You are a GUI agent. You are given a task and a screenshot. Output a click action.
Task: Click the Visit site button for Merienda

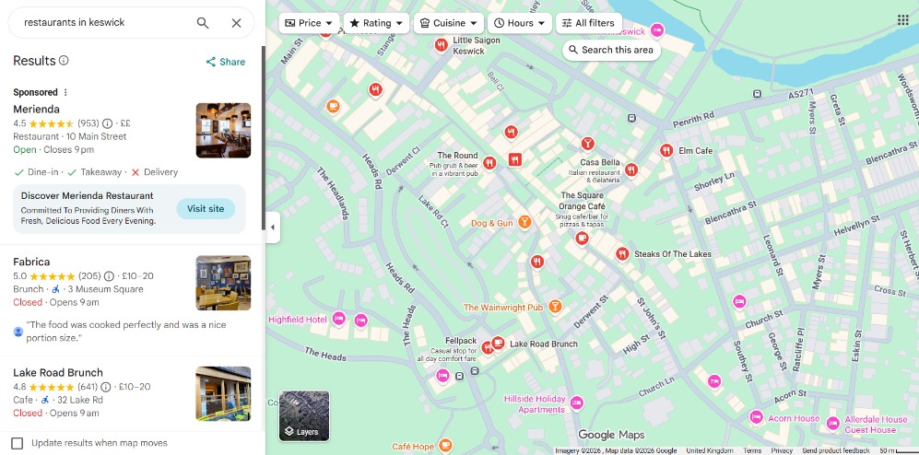point(206,208)
